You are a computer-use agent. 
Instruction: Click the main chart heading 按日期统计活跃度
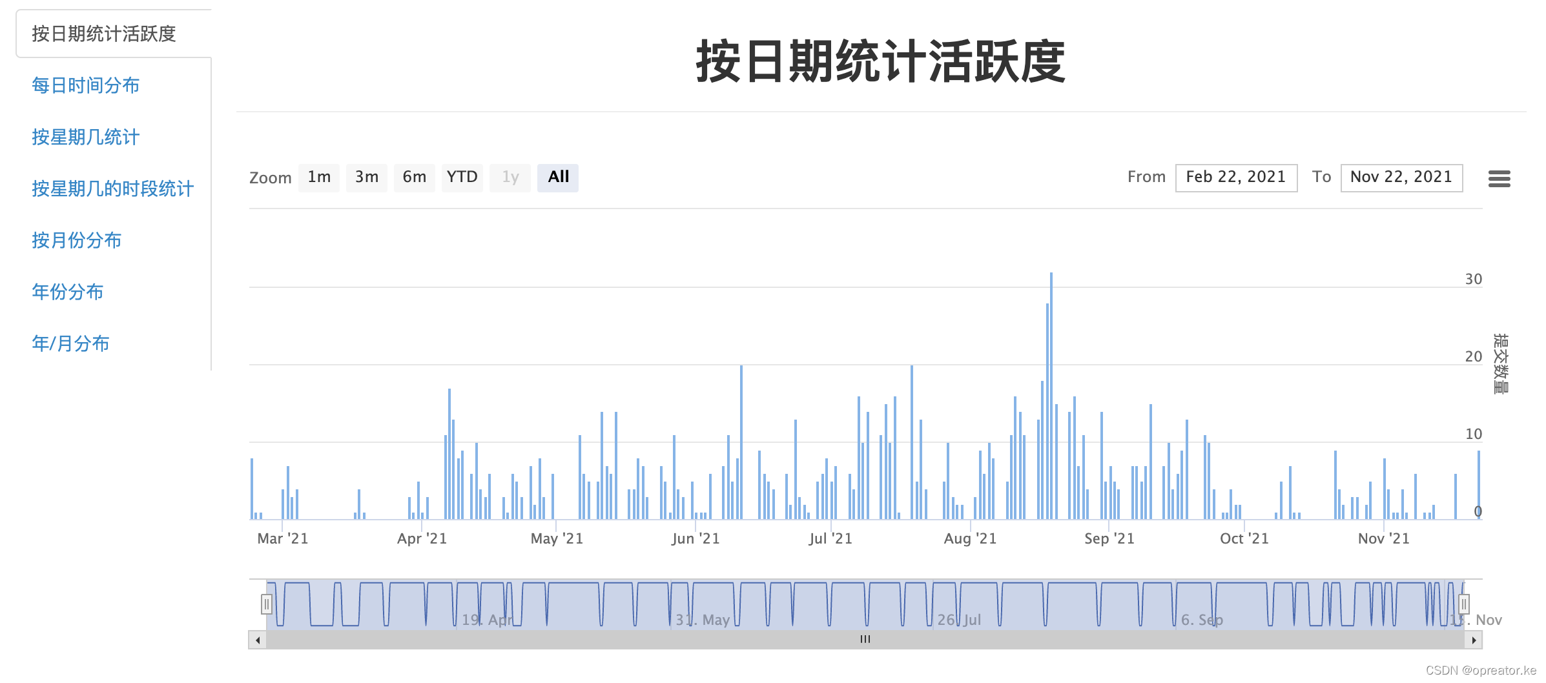coord(881,61)
